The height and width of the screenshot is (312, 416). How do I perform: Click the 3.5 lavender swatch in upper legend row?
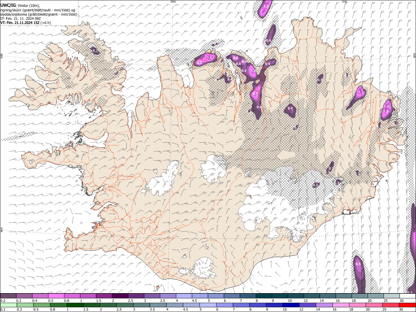tap(168, 296)
